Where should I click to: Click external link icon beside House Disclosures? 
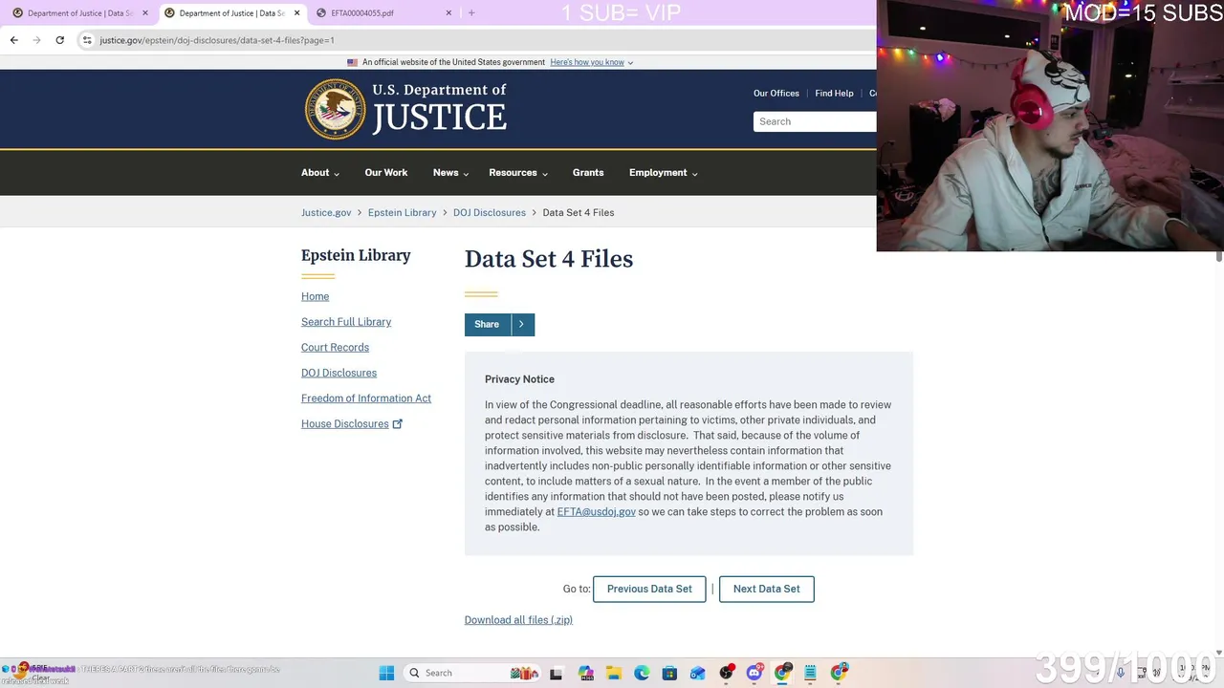(398, 424)
